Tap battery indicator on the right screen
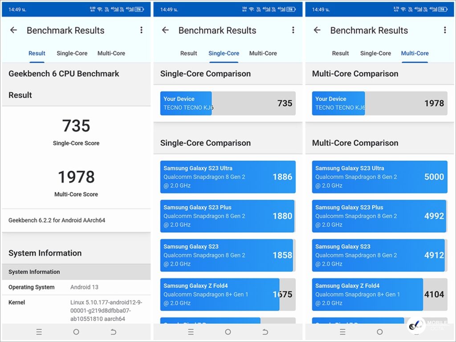The image size is (456, 342). tap(443, 9)
